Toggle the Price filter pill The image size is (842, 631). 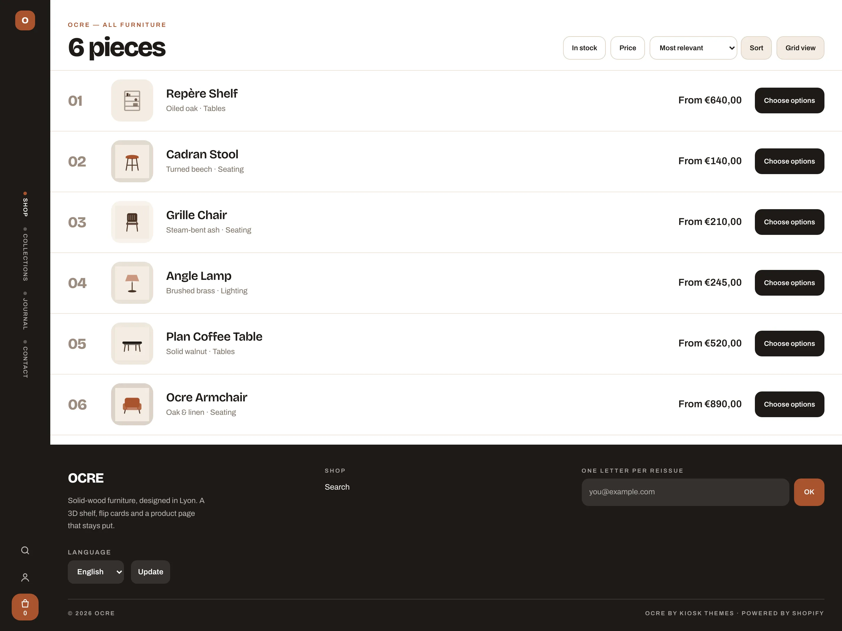click(x=628, y=48)
